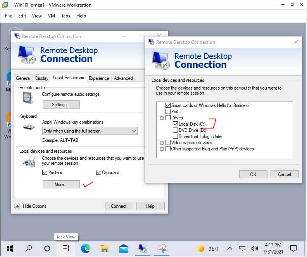Toggle the Clipboard checkbox
Screen dimensions: 307x257
point(98,172)
